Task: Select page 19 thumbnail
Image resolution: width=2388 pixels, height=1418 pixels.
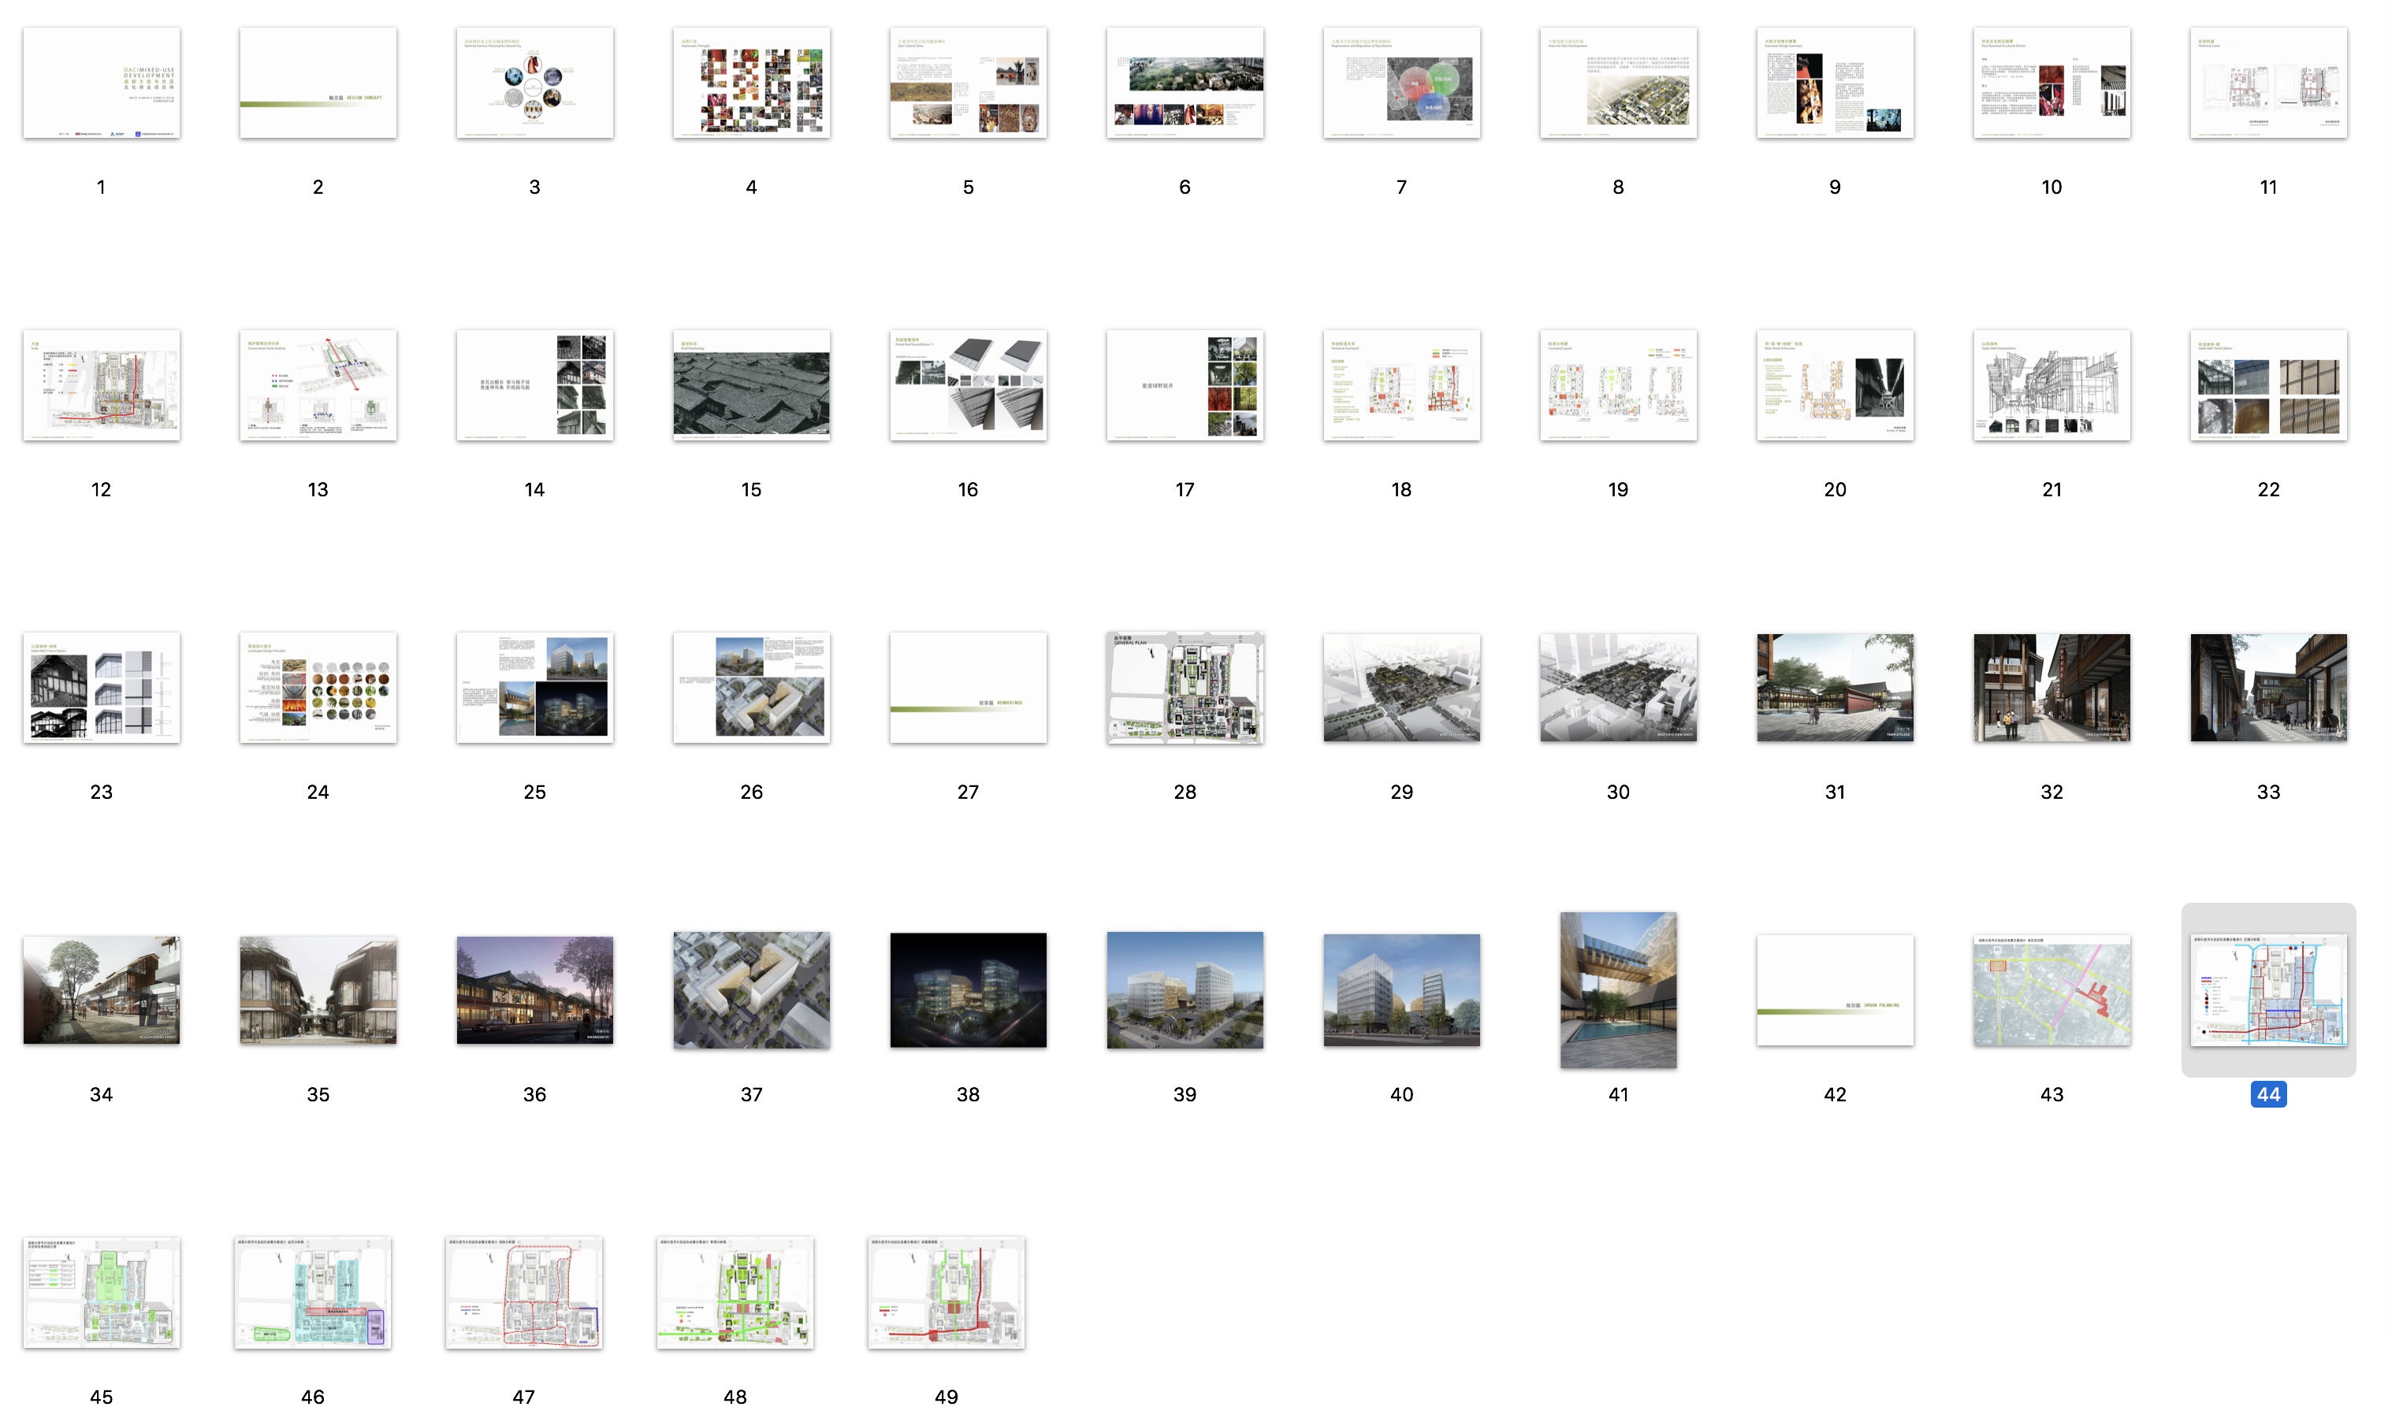Action: point(1619,385)
